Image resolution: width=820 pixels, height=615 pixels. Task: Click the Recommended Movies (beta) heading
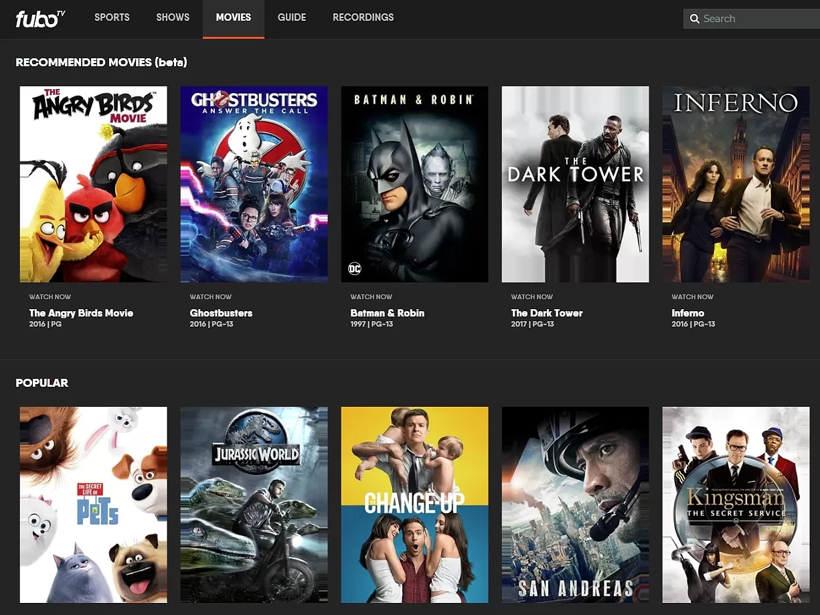[x=101, y=62]
